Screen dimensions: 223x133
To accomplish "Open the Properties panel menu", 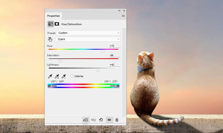I will tap(123, 16).
